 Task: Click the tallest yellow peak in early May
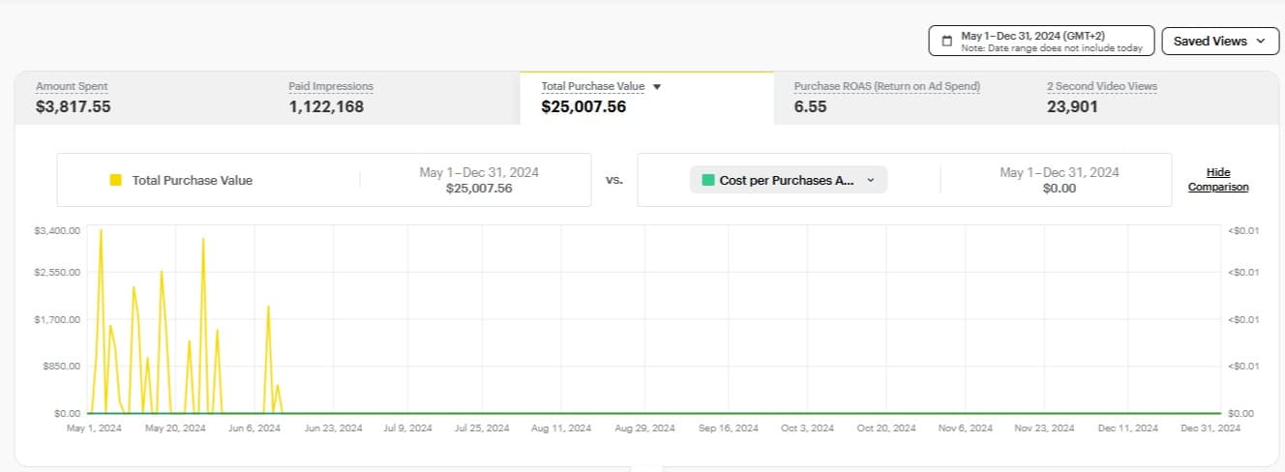(x=101, y=231)
